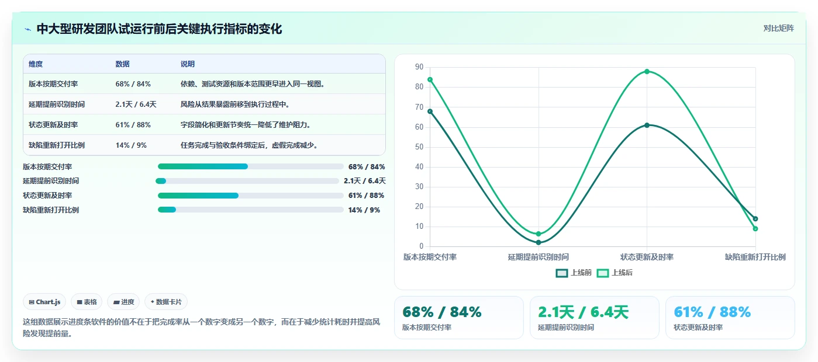
Task: Click x-axis label 延期提前识别时间
Action: [x=539, y=257]
